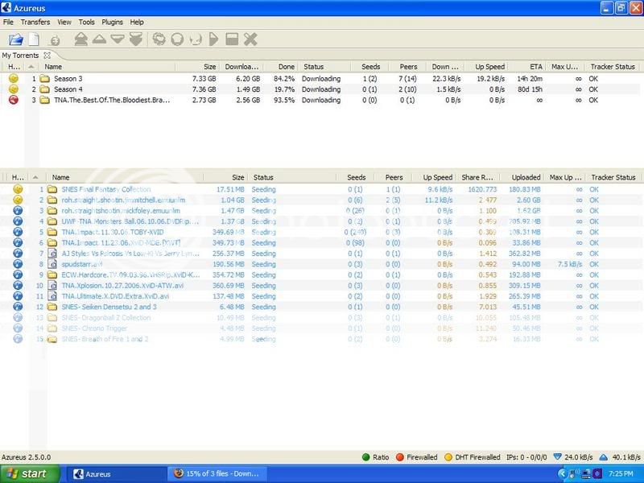Click the Azureus 2.5.0.0 version text
644x483 pixels.
click(27, 457)
